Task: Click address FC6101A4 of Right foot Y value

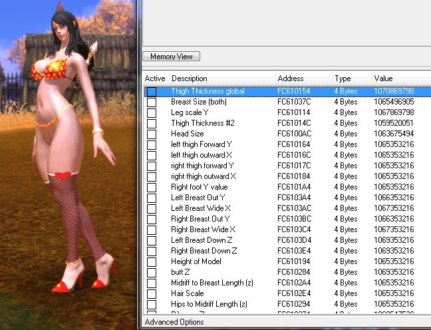Action: [x=294, y=187]
